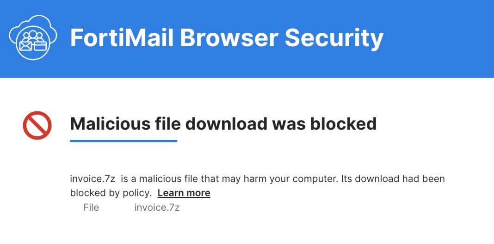Select the Malicious file download was blocked heading
The image size is (494, 244).
[223, 124]
